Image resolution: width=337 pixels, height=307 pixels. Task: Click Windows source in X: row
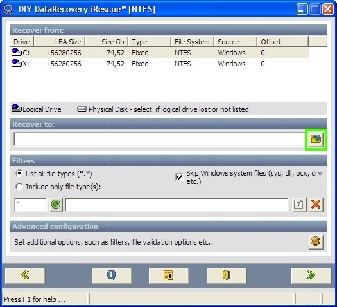click(x=232, y=64)
